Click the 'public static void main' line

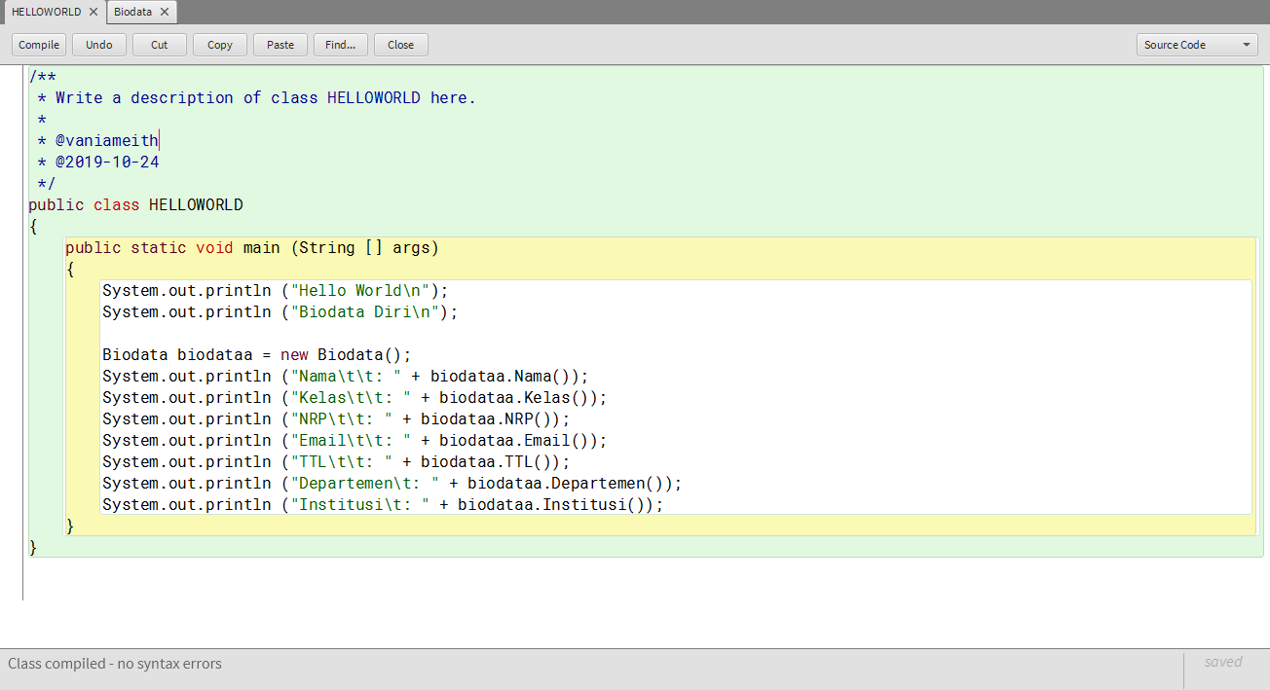coord(252,247)
